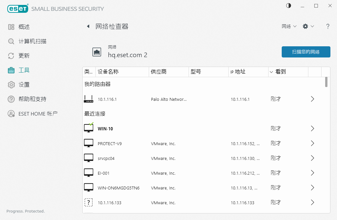Viewport: 337px width, 220px height.
Task: Click the WIN-10 computer icon with checkmark
Action: point(89,128)
